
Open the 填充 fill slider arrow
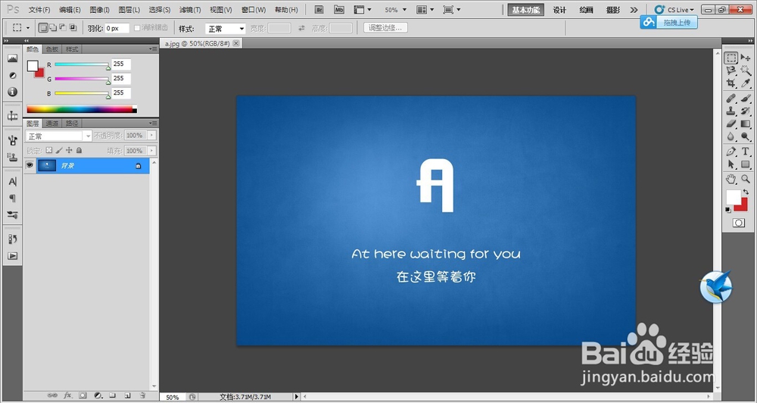point(151,151)
